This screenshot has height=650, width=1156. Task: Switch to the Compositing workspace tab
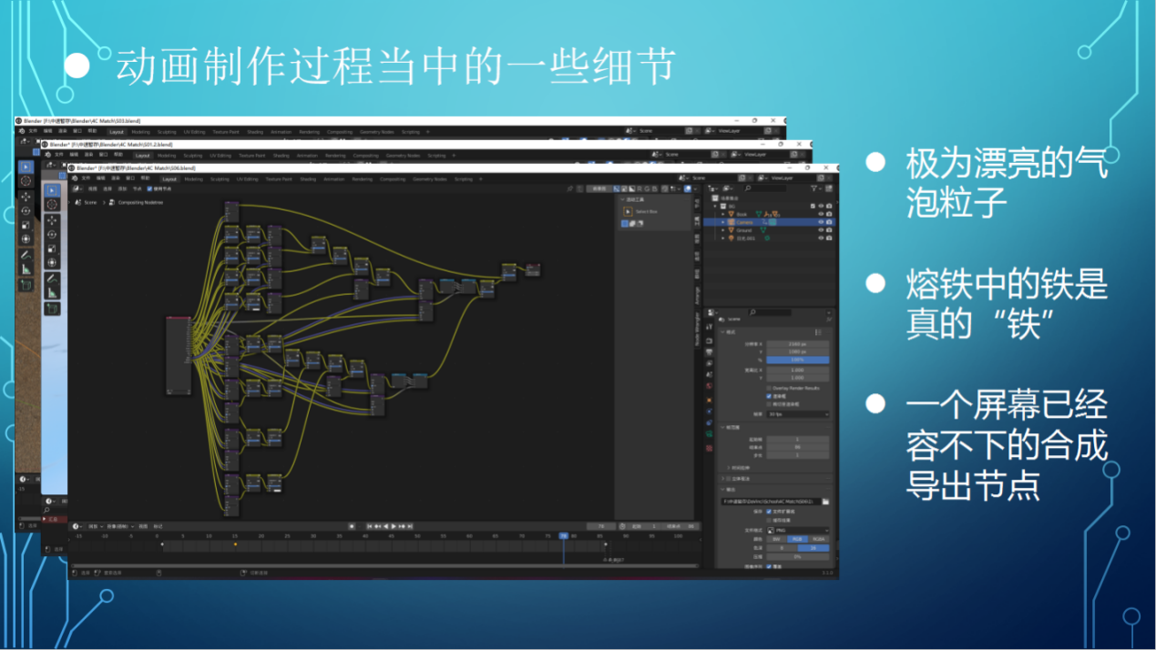click(x=393, y=179)
